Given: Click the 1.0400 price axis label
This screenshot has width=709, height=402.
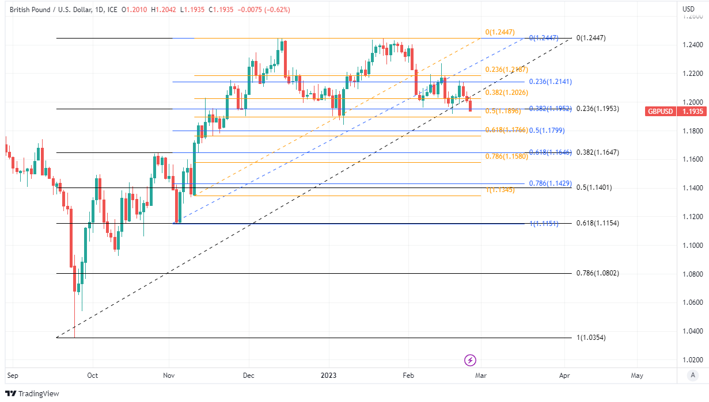Looking at the screenshot, I should click(x=693, y=331).
